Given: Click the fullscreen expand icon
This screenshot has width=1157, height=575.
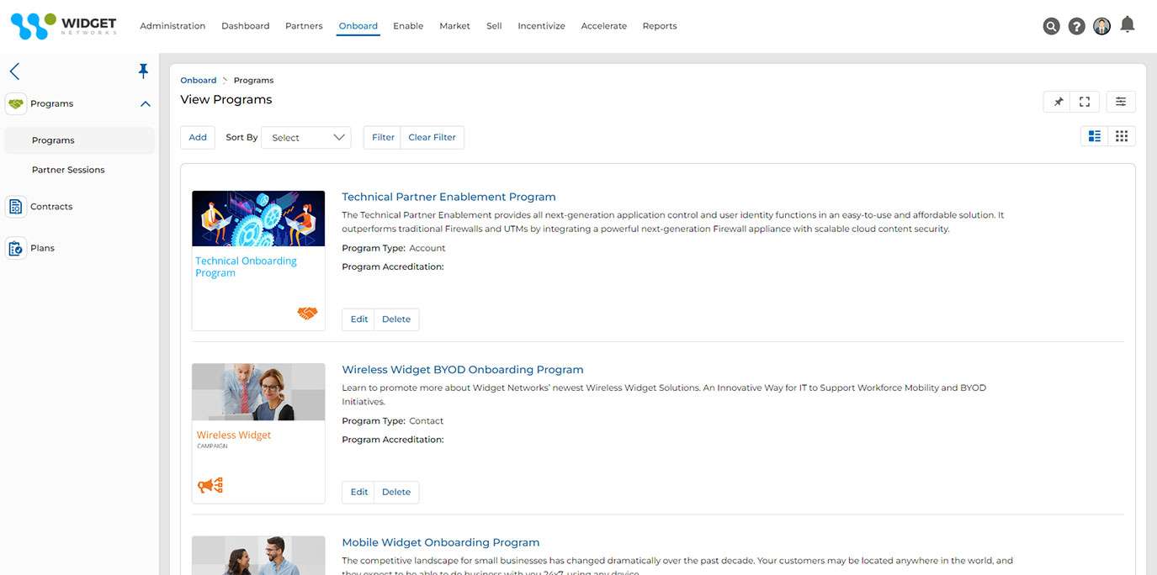Looking at the screenshot, I should pos(1085,102).
